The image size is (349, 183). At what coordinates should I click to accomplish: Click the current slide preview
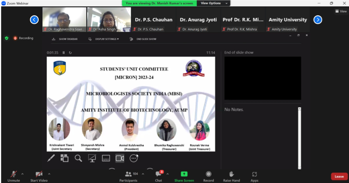(x=131, y=104)
